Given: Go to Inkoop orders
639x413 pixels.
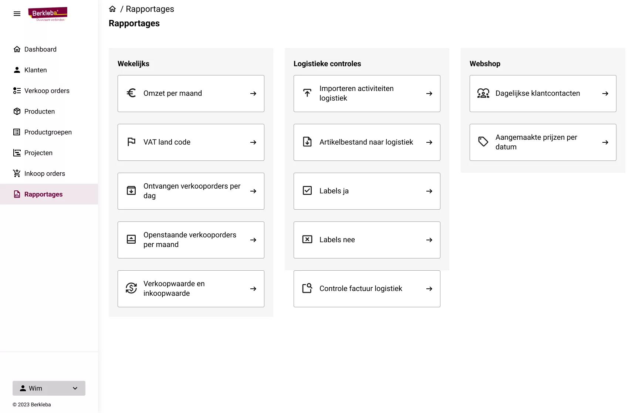Looking at the screenshot, I should (49, 173).
